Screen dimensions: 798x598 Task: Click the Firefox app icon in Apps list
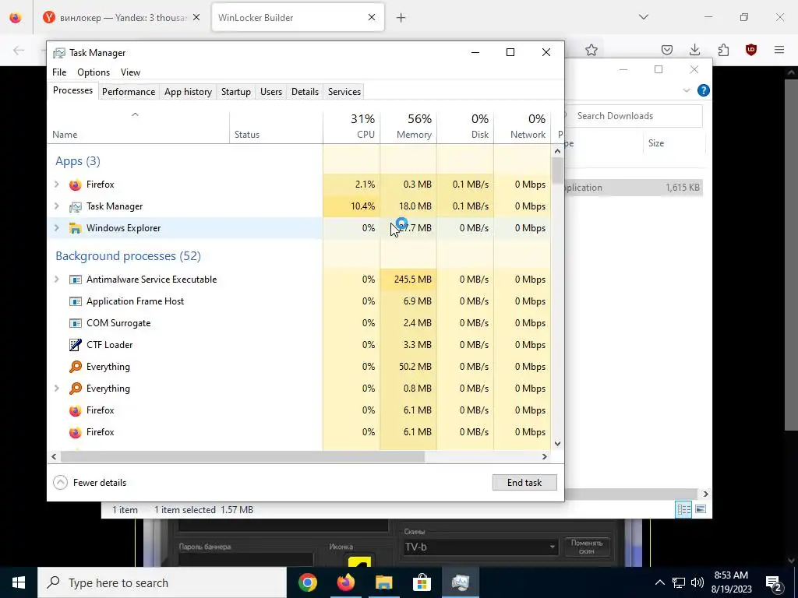[76, 185]
